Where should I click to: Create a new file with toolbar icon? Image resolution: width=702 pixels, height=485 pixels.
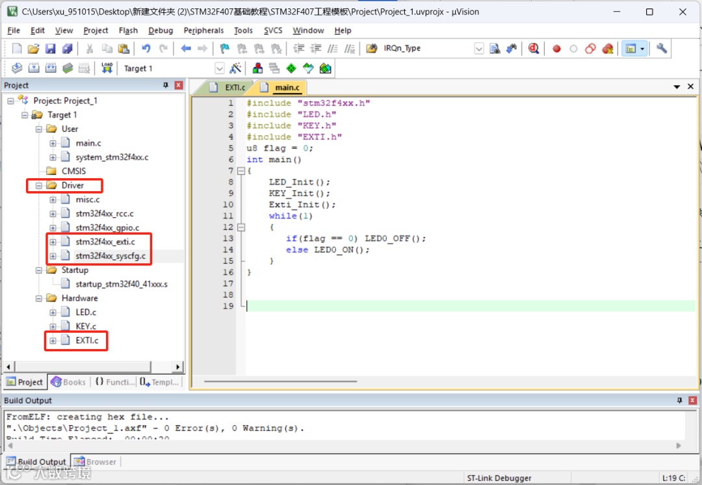16,48
